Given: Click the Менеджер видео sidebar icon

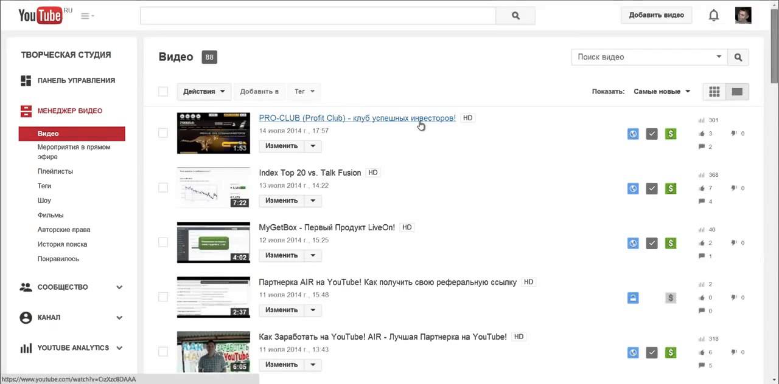Looking at the screenshot, I should pos(26,111).
